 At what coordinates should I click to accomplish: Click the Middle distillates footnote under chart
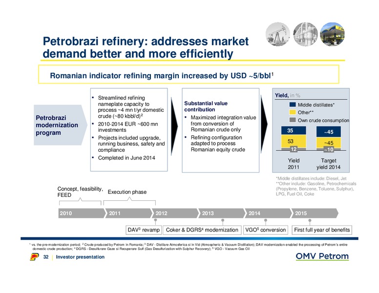click(312, 178)
